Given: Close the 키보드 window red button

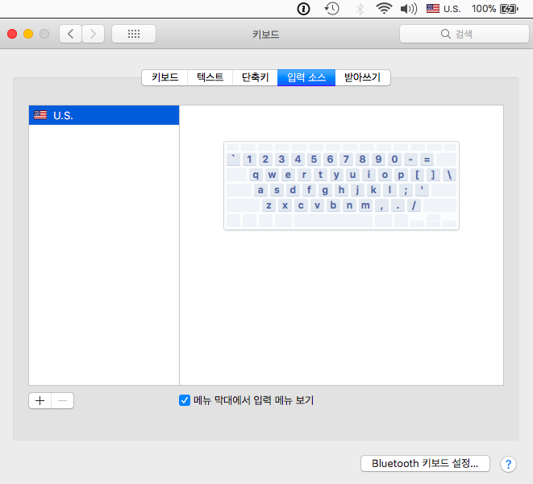Looking at the screenshot, I should click(x=12, y=34).
